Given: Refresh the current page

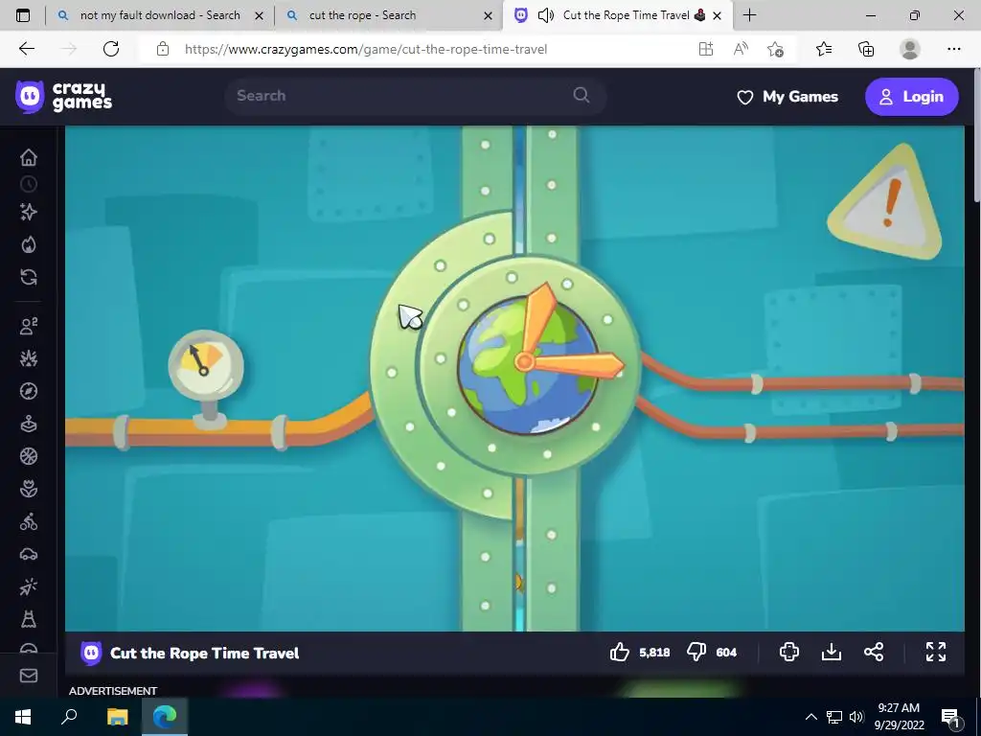Looking at the screenshot, I should point(111,49).
